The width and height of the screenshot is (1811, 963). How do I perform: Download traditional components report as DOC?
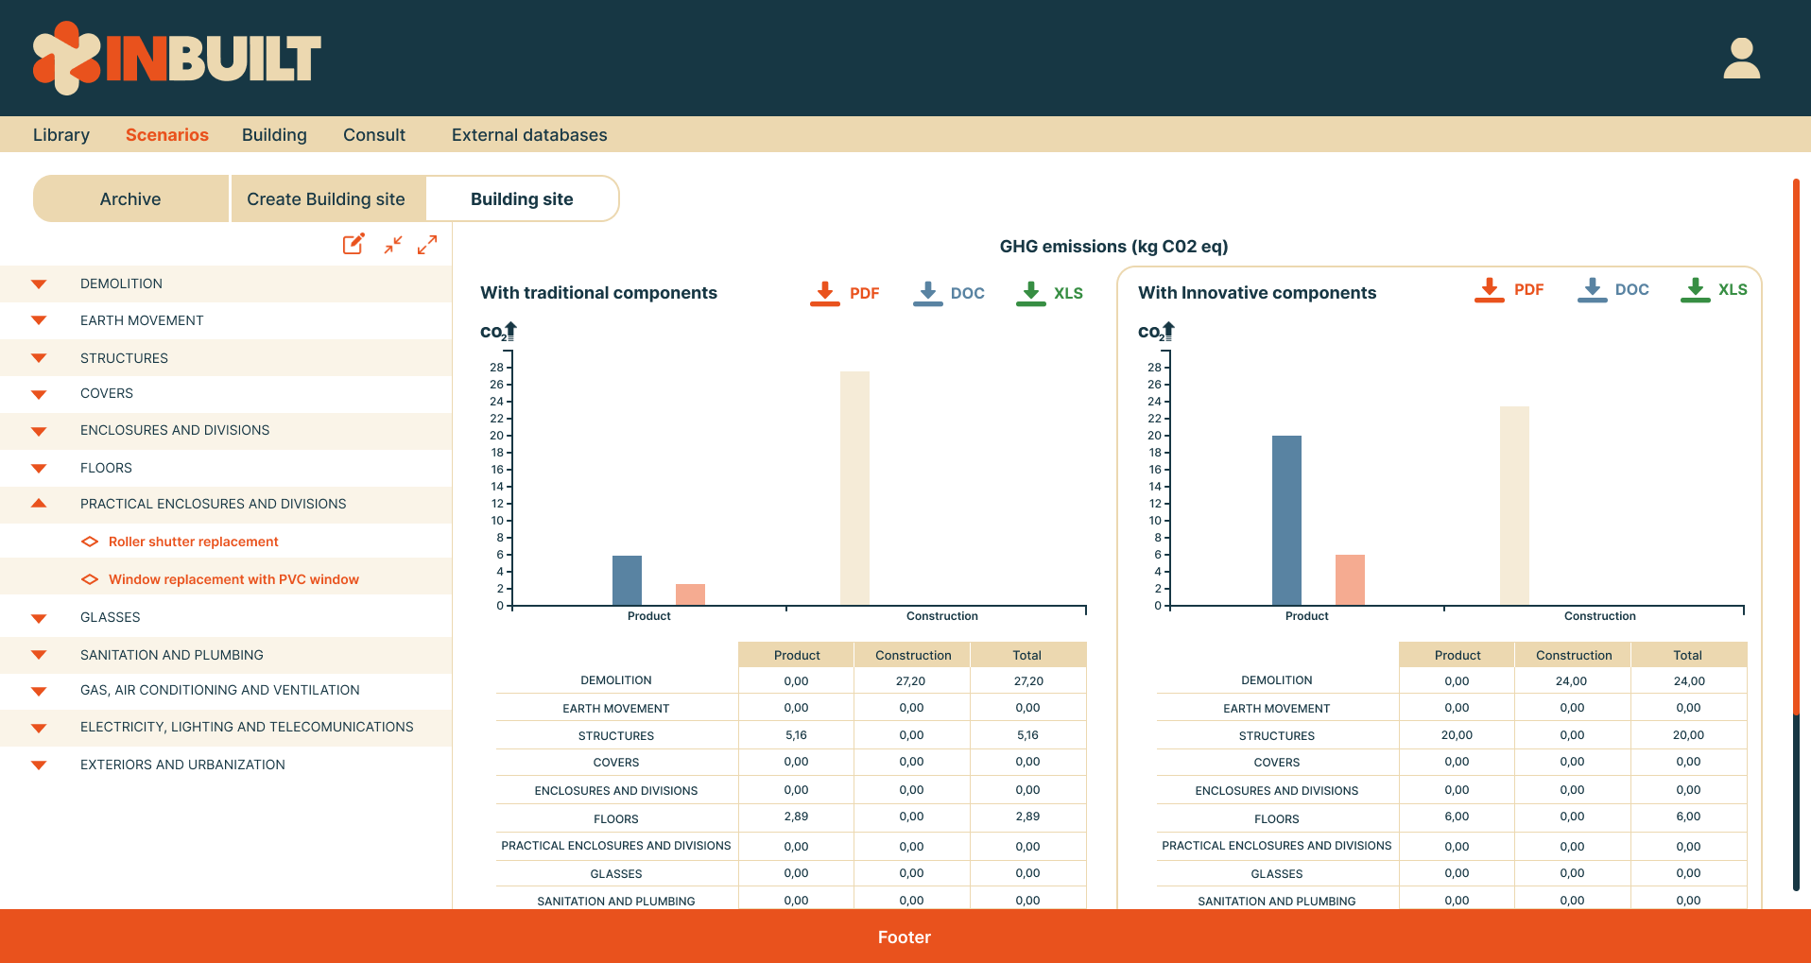click(949, 293)
